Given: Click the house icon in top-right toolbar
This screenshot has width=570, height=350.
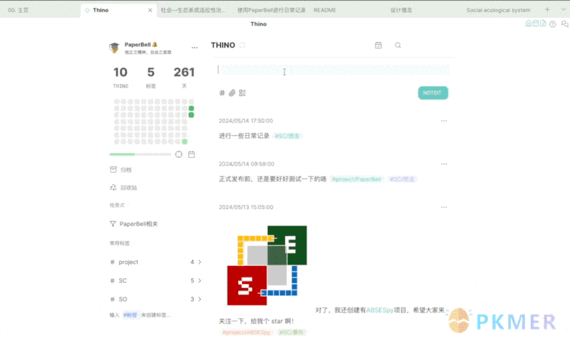Looking at the screenshot, I should [x=528, y=23].
